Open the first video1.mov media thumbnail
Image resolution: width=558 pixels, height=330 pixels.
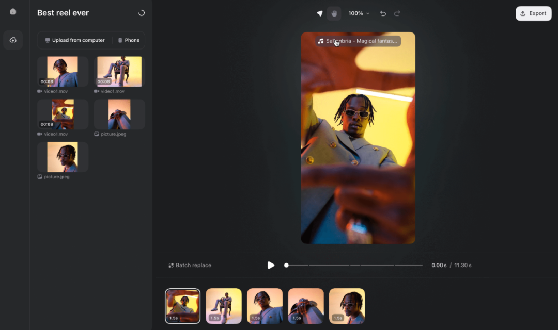tap(63, 72)
